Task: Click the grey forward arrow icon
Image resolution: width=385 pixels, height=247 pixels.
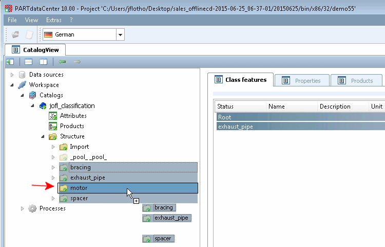Action: [77, 62]
